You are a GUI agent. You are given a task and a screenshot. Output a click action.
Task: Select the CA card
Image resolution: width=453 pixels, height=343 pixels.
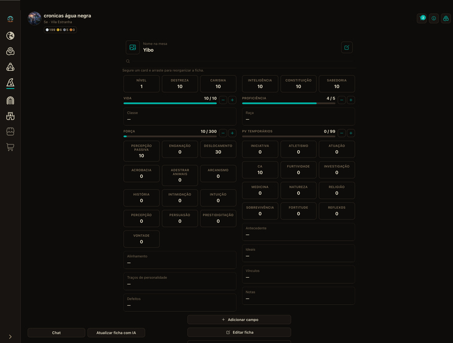(x=260, y=170)
